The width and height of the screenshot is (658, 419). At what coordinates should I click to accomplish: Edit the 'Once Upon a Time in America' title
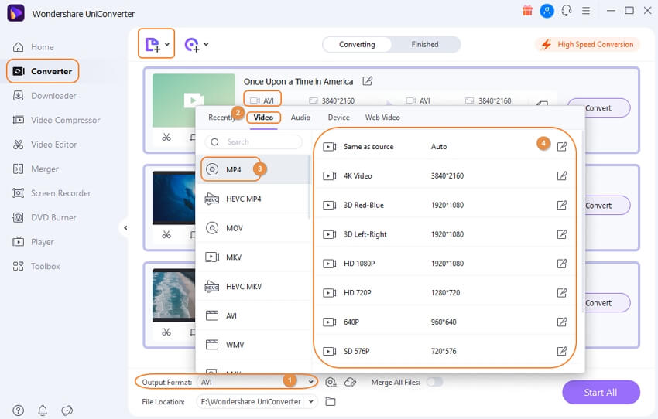coord(368,81)
